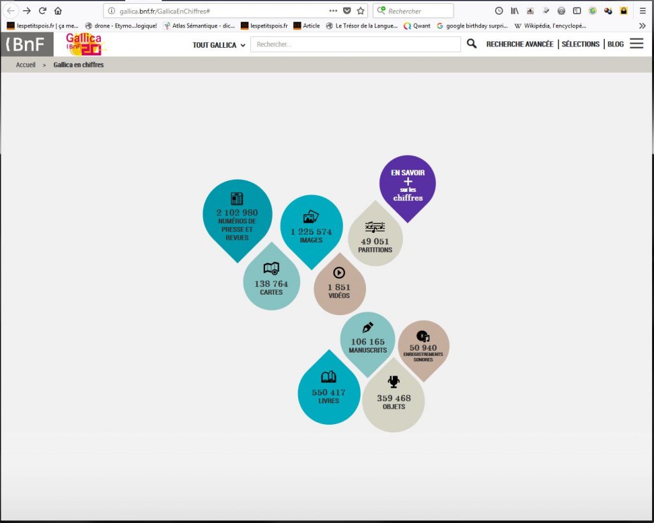Click the colored balls extension icon
Screen dimensions: 654x523
click(608, 11)
